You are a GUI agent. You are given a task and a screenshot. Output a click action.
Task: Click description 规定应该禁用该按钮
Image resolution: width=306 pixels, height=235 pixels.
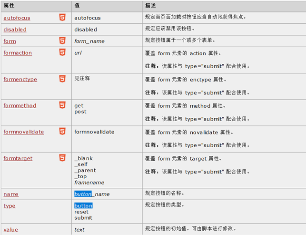tap(169, 29)
